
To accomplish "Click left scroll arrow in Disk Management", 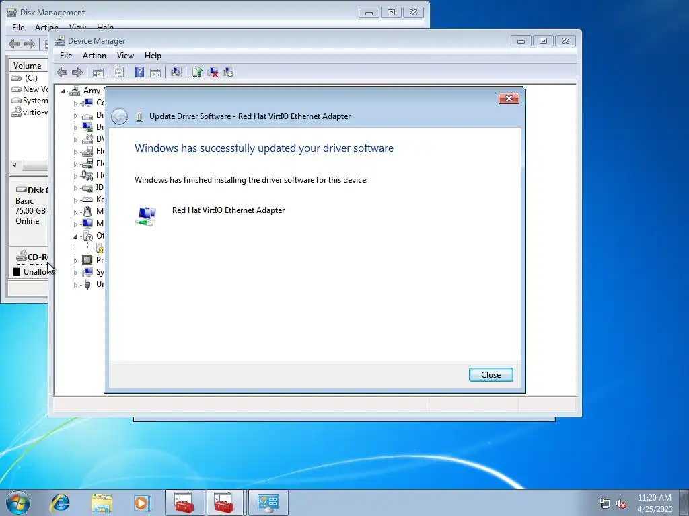I will click(x=15, y=165).
